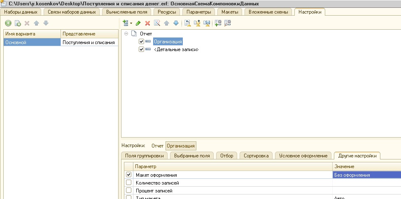
Task: Switch to the Связи наборов данных tab
Action: pyautogui.click(x=72, y=12)
